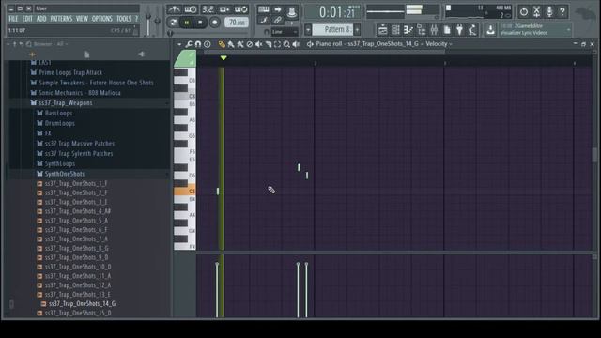Toggle step editing mode arrow

278,9
